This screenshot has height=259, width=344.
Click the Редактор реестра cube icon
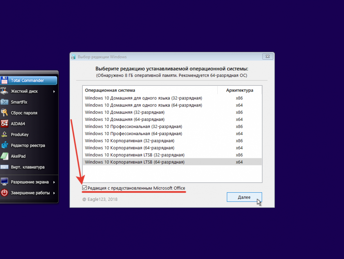tap(4, 145)
